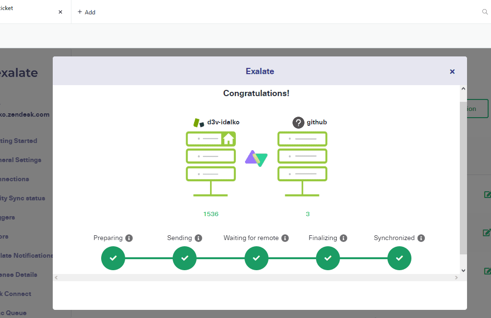
Task: Click the Add tab button
Action: coord(86,12)
